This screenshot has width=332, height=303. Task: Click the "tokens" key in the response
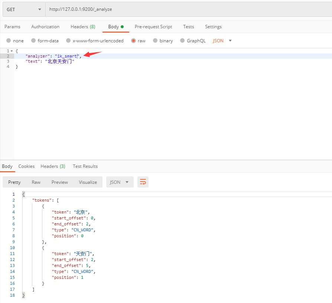pyautogui.click(x=42, y=200)
